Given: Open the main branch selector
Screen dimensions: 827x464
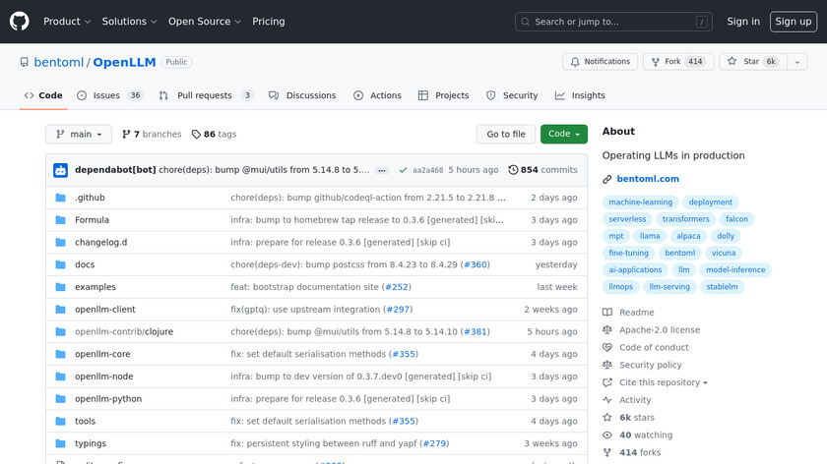Looking at the screenshot, I should (79, 135).
